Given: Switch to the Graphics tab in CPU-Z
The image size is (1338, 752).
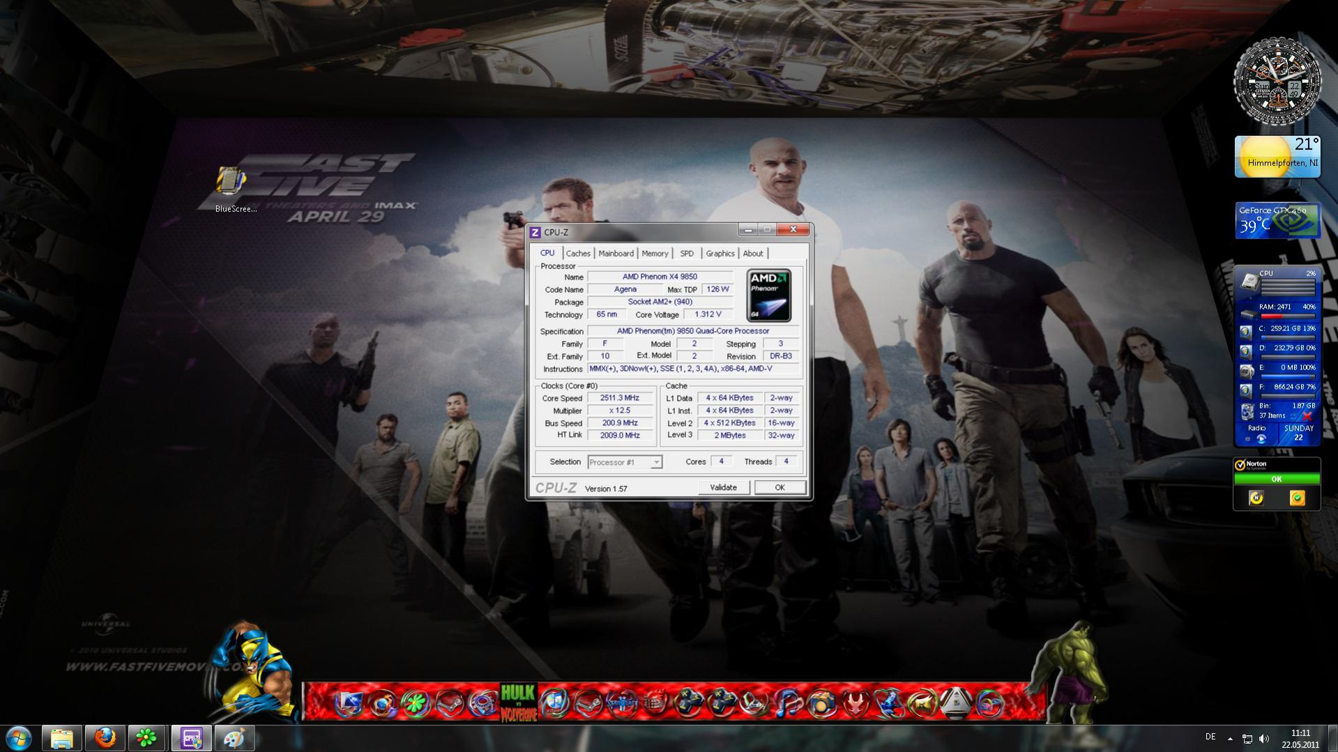Looking at the screenshot, I should pyautogui.click(x=720, y=254).
